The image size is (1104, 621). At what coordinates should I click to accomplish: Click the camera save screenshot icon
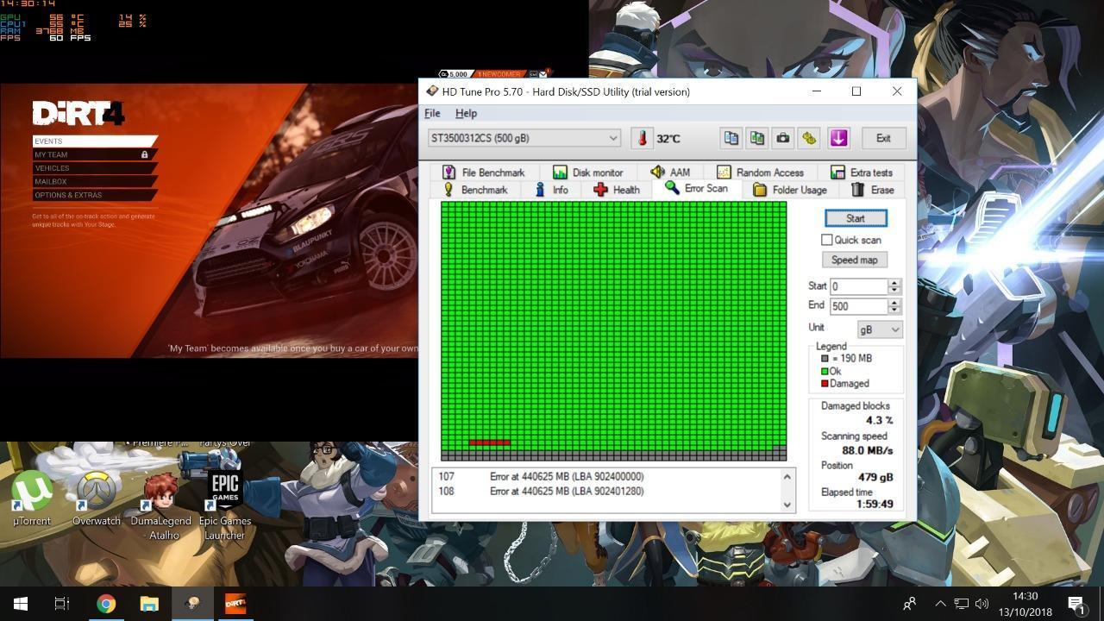(x=782, y=138)
